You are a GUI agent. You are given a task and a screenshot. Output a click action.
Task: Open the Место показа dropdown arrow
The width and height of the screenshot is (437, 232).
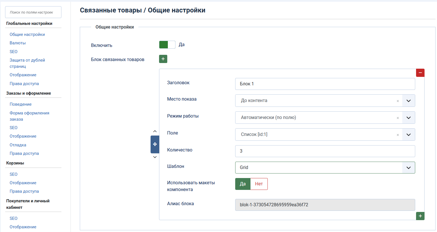pyautogui.click(x=408, y=101)
